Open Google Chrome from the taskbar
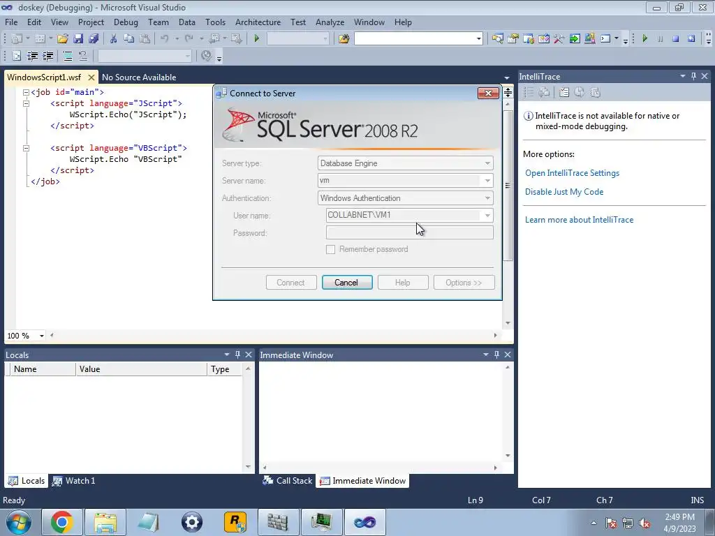Image resolution: width=715 pixels, height=536 pixels. pyautogui.click(x=62, y=522)
